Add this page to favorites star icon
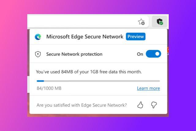 tap(141, 22)
